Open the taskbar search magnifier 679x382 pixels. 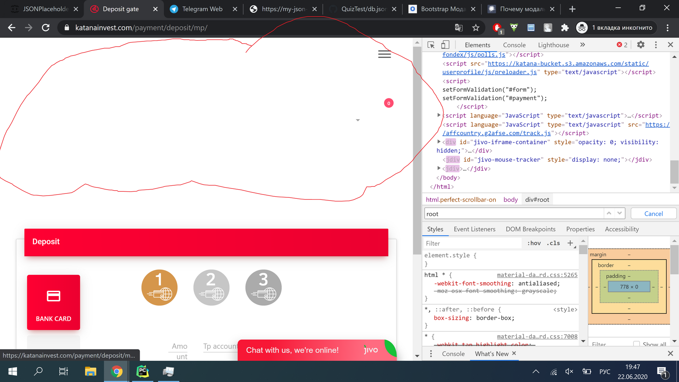38,371
